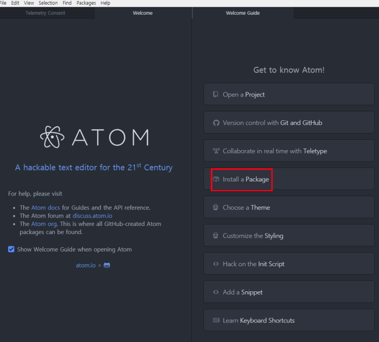379x342 pixels.
Task: Click the package icon on Install a Package
Action: 216,179
